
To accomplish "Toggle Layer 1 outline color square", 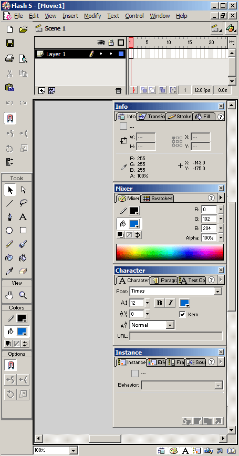I will click(x=121, y=54).
